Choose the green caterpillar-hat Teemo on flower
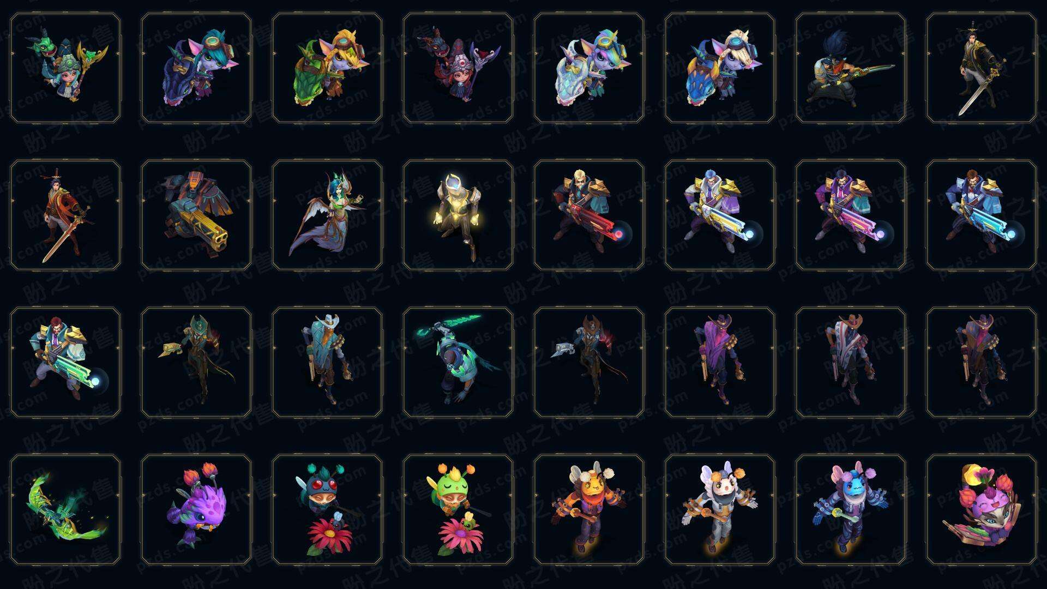The image size is (1047, 589). [458, 510]
